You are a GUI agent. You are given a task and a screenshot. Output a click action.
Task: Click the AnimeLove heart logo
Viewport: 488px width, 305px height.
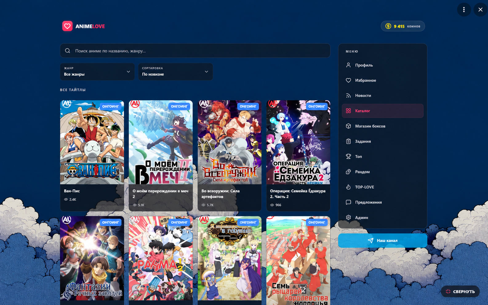(x=67, y=26)
